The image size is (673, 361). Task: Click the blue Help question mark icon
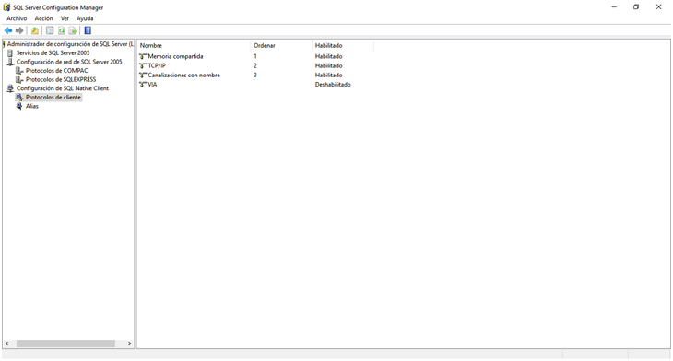tap(88, 30)
